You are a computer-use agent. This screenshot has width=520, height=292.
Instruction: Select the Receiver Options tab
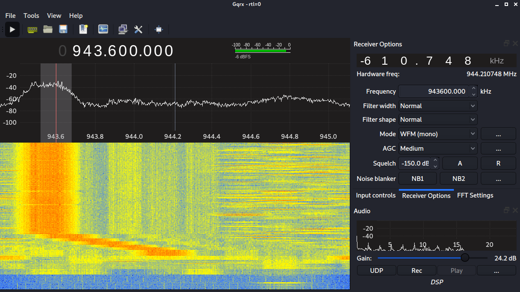(x=426, y=195)
